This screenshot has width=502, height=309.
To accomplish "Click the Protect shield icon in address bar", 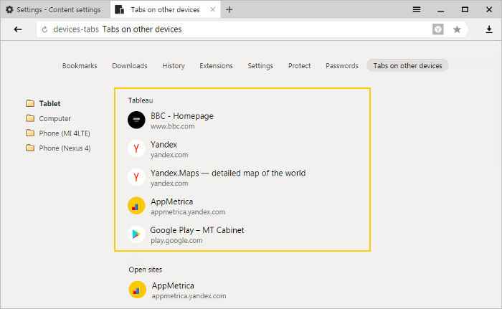I will click(x=437, y=29).
